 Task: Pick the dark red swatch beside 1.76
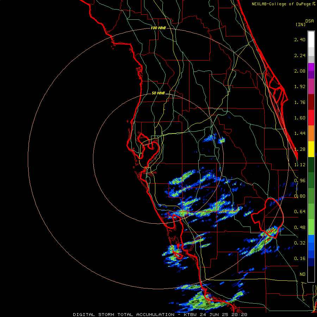(x=311, y=102)
